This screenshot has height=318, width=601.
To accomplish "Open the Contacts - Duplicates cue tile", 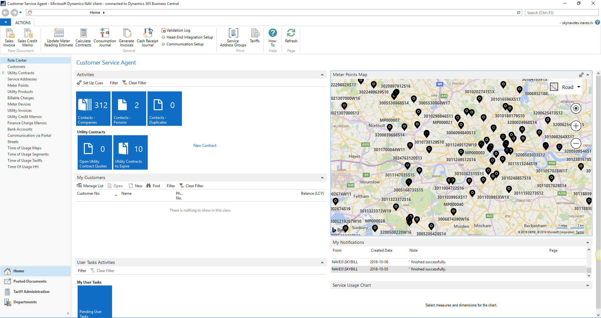I will [x=165, y=109].
